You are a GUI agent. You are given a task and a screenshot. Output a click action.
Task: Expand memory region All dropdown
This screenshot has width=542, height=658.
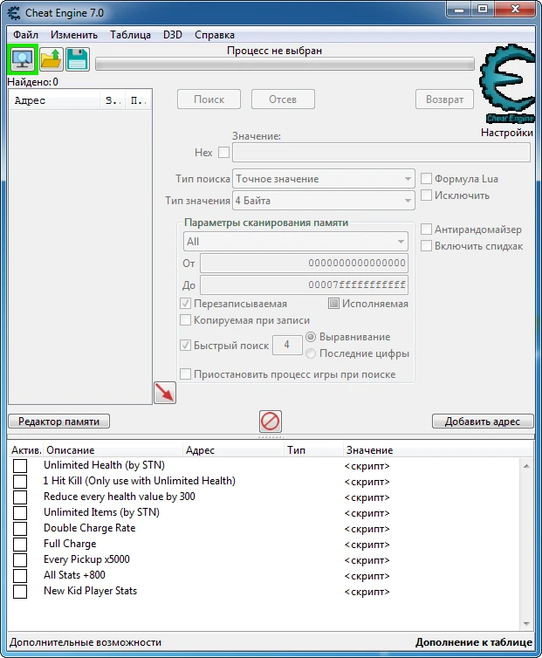[296, 242]
